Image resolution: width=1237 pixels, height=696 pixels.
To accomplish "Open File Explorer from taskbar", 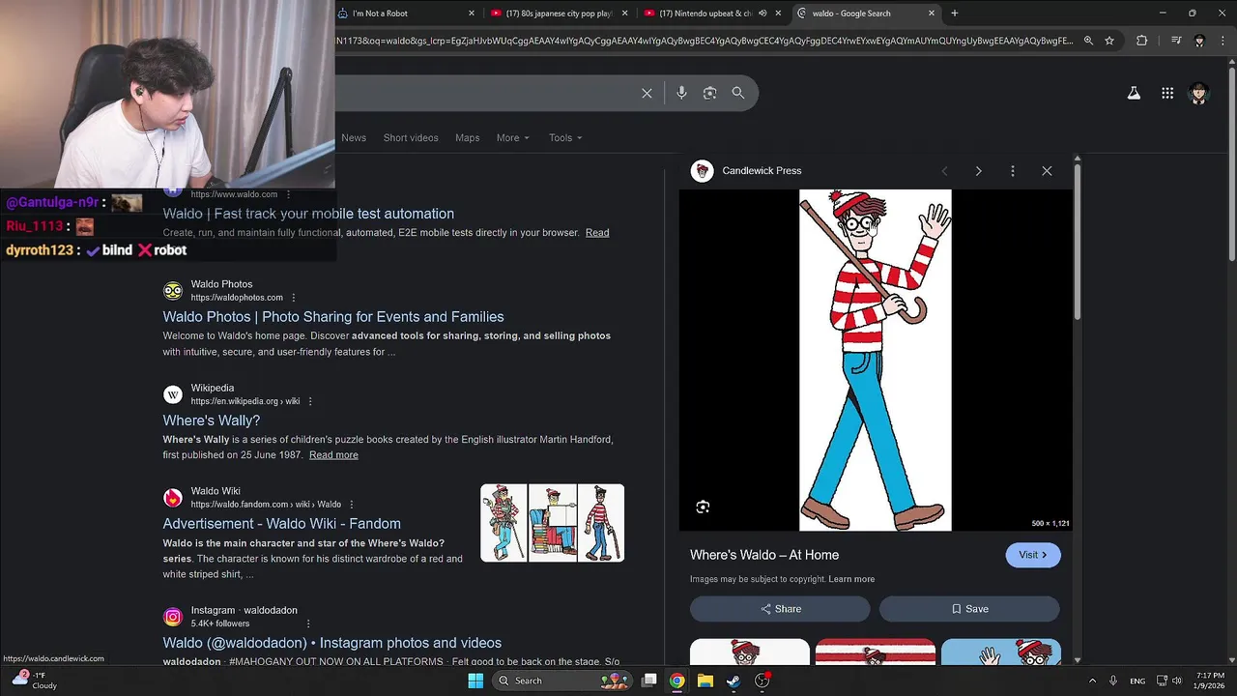I will [x=705, y=681].
